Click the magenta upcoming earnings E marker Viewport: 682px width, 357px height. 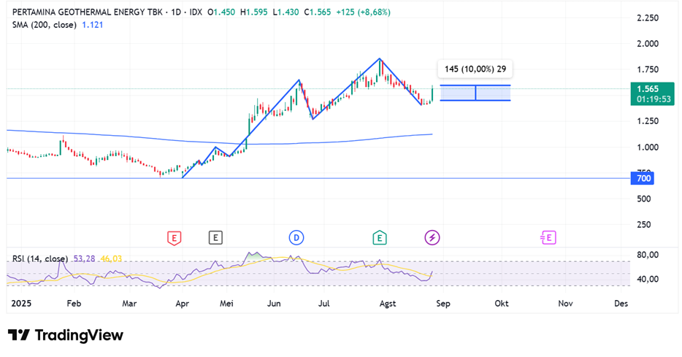click(x=547, y=237)
